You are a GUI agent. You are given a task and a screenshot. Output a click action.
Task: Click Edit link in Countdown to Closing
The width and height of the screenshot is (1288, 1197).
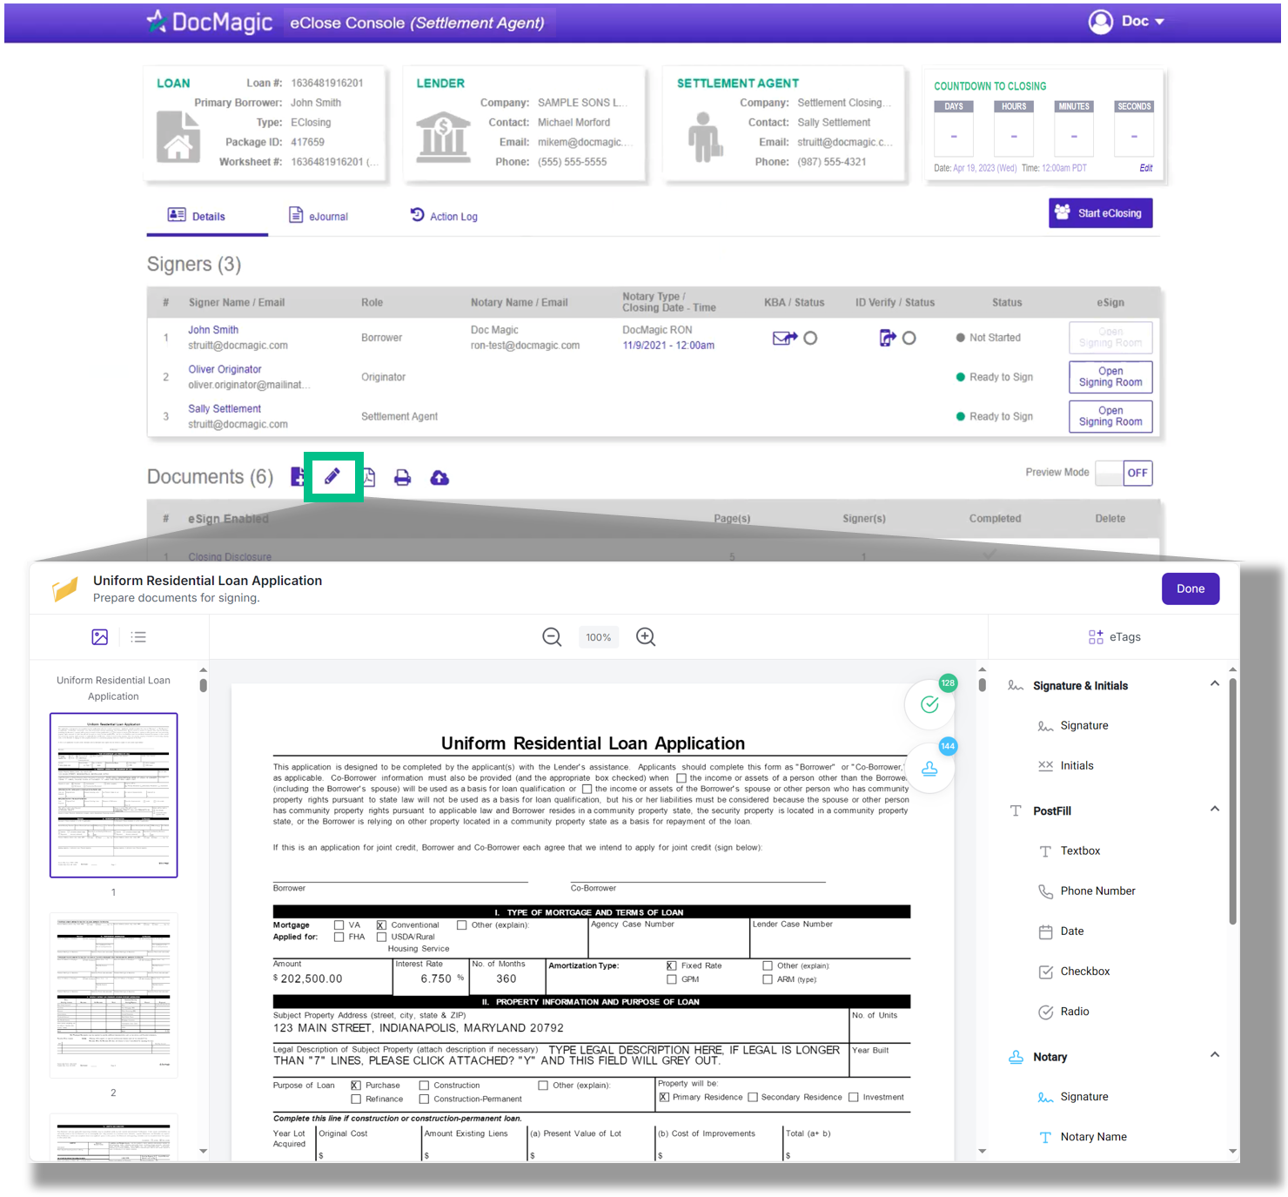[1146, 168]
